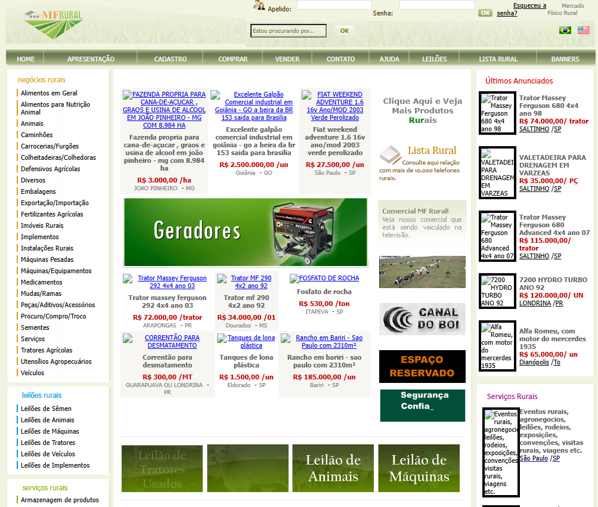Open the LEILÕES menu item
This screenshot has width=598, height=507.
434,59
